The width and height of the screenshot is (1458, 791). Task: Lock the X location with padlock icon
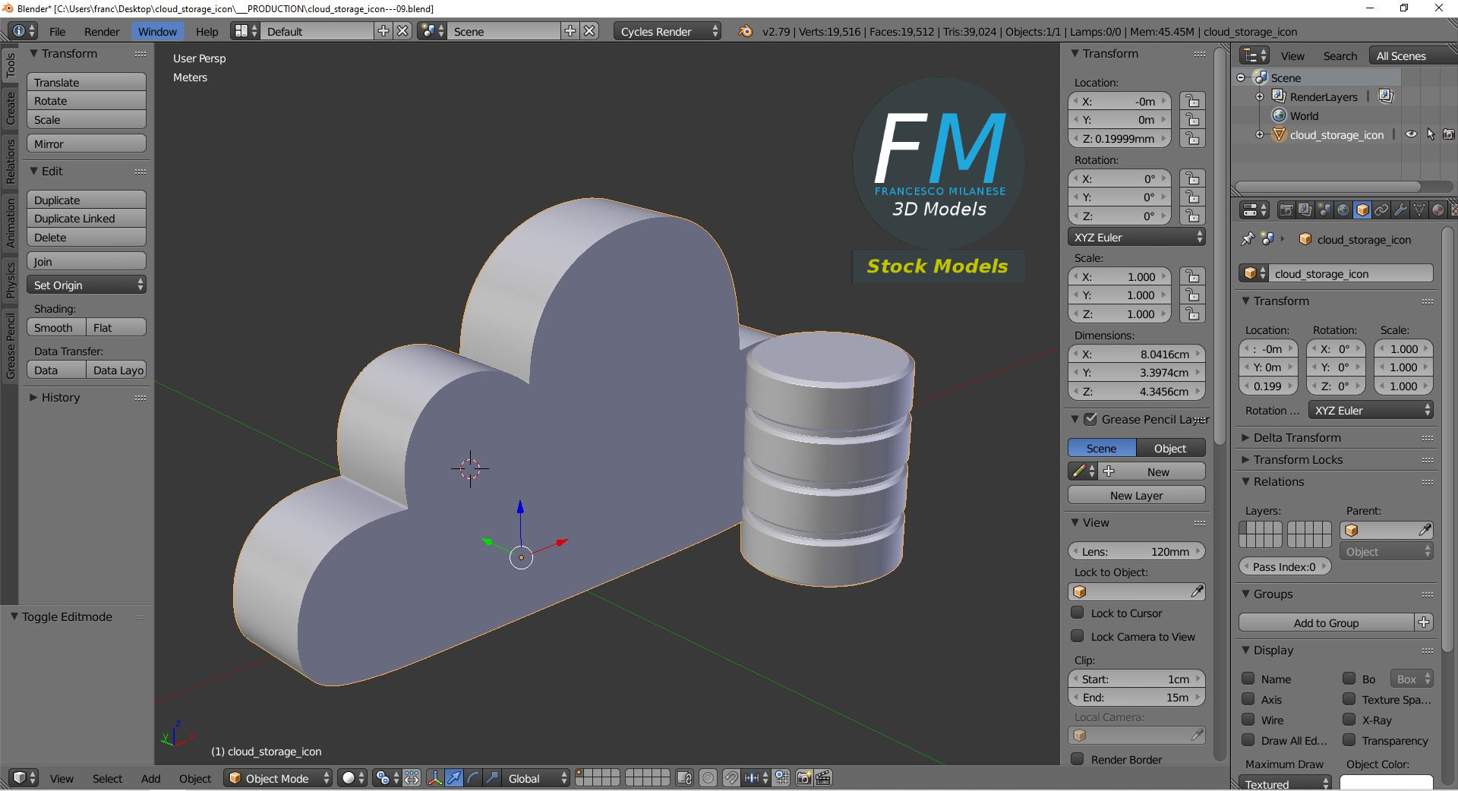(1193, 102)
